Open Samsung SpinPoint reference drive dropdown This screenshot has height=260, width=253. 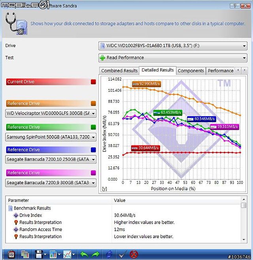point(51,137)
